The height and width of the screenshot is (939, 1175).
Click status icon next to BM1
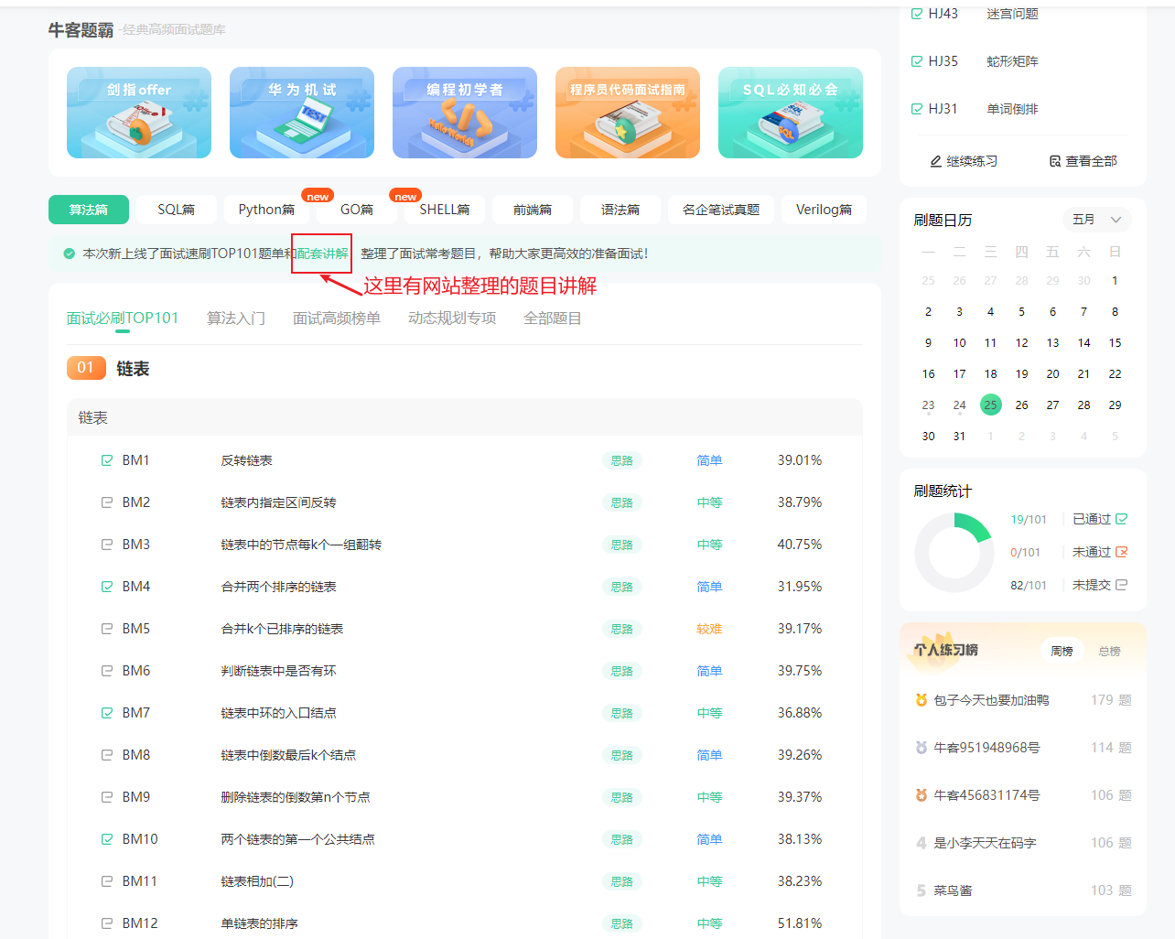tap(107, 460)
